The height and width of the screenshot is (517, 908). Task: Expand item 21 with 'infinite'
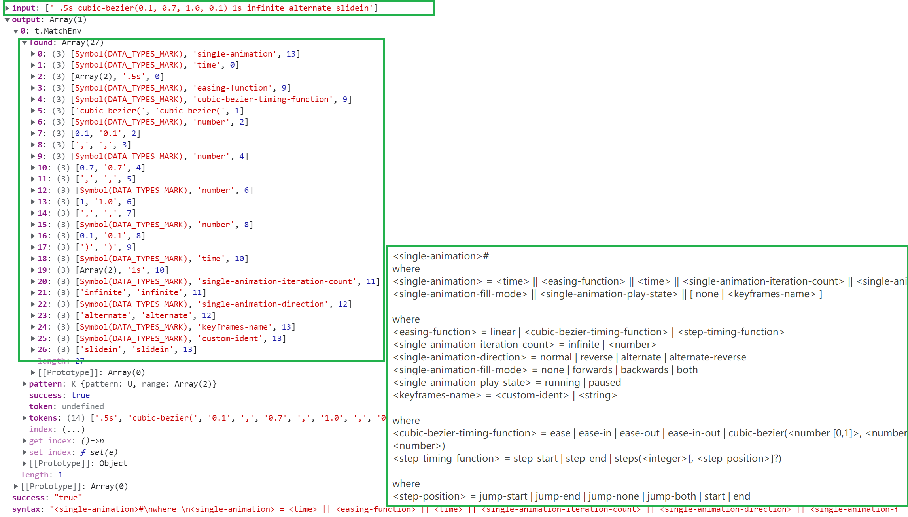point(33,292)
